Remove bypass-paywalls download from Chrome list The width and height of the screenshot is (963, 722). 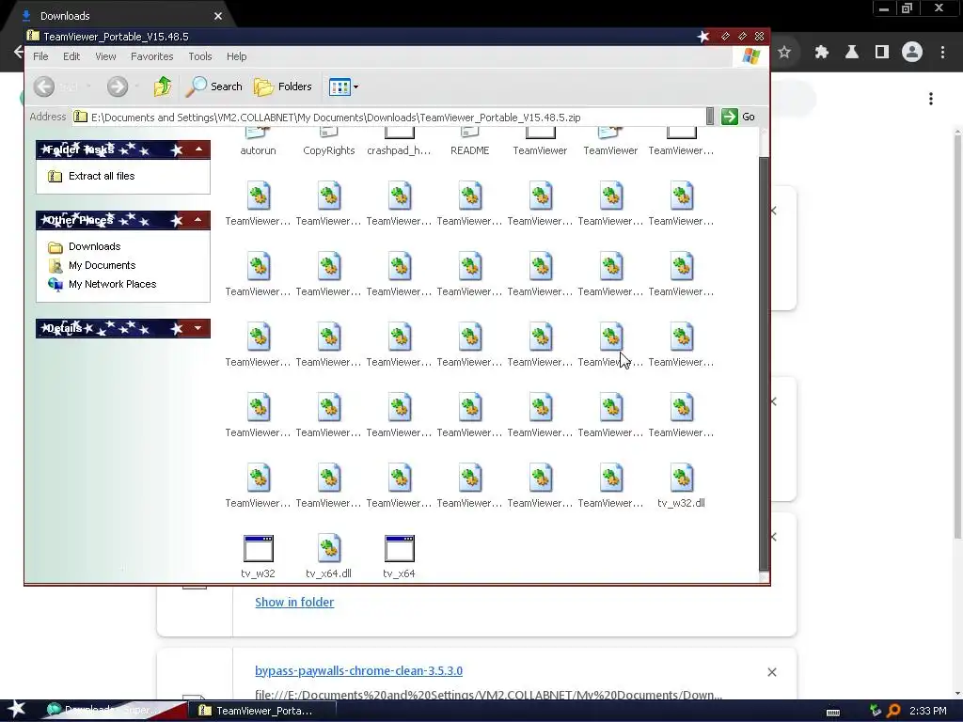point(772,672)
